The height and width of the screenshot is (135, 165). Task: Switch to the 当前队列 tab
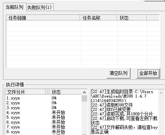[x=14, y=7]
